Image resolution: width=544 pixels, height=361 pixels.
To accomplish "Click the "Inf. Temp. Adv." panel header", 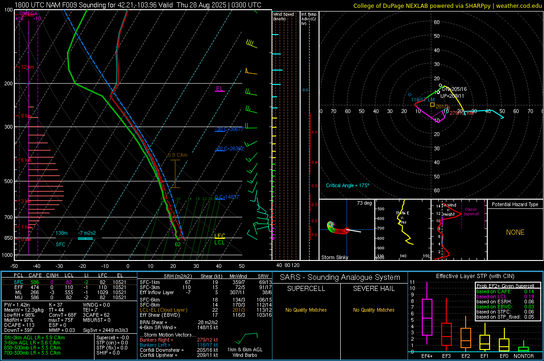I will [309, 19].
